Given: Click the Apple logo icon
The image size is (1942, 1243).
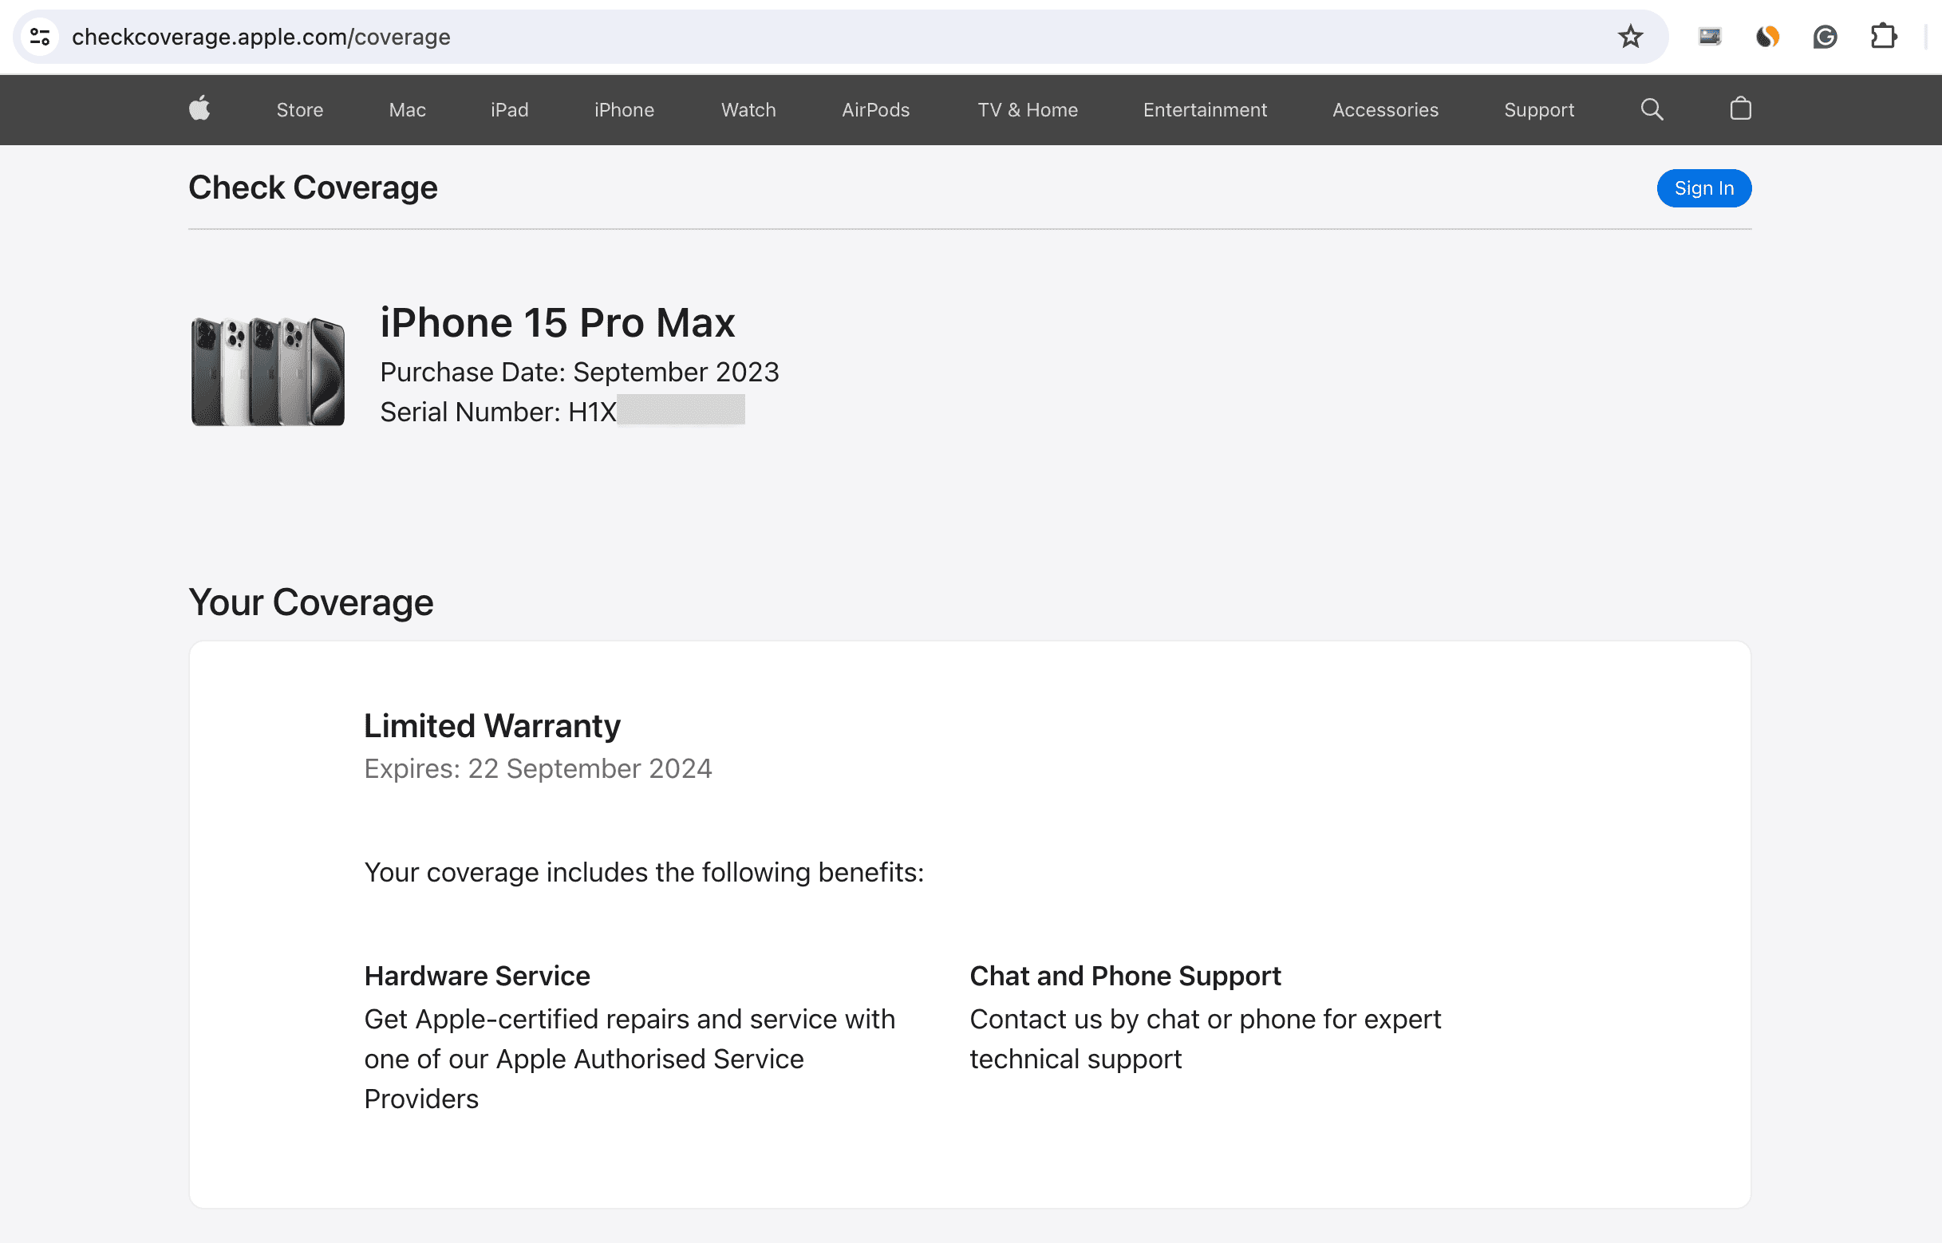Looking at the screenshot, I should (x=198, y=110).
